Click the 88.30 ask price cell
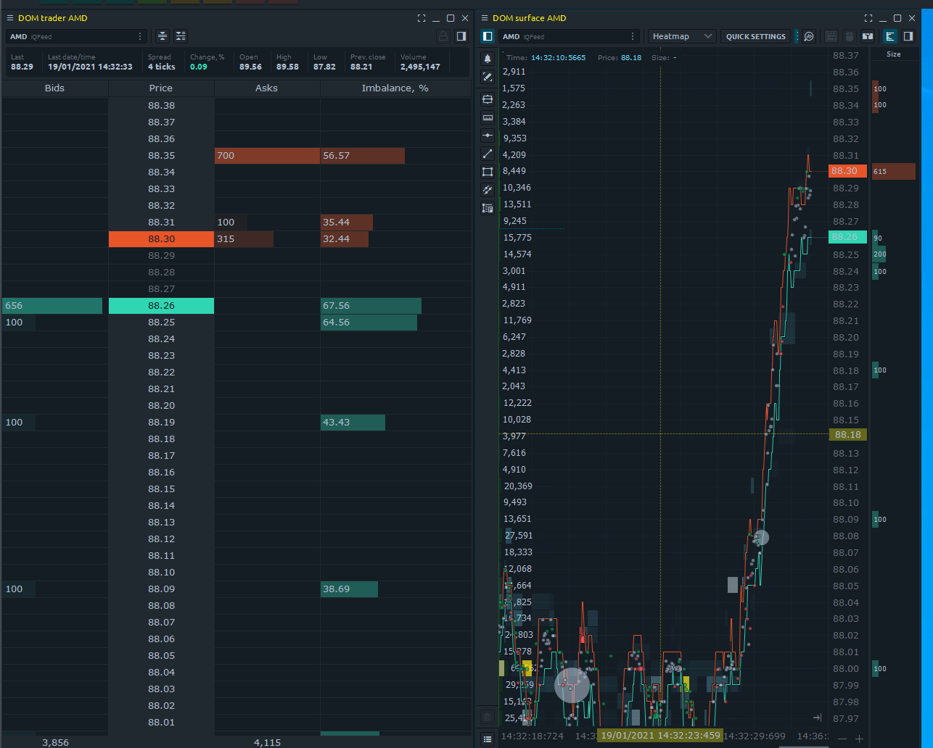The width and height of the screenshot is (933, 748). 161,239
